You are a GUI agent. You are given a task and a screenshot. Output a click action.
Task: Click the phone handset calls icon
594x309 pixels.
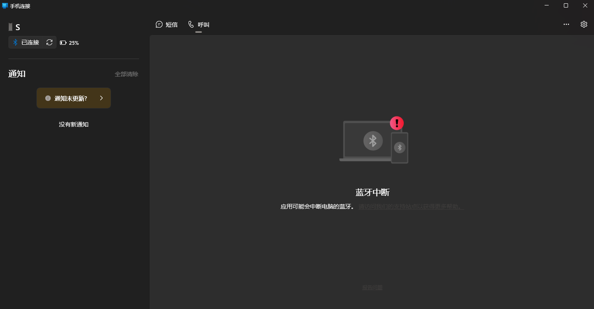pyautogui.click(x=191, y=24)
